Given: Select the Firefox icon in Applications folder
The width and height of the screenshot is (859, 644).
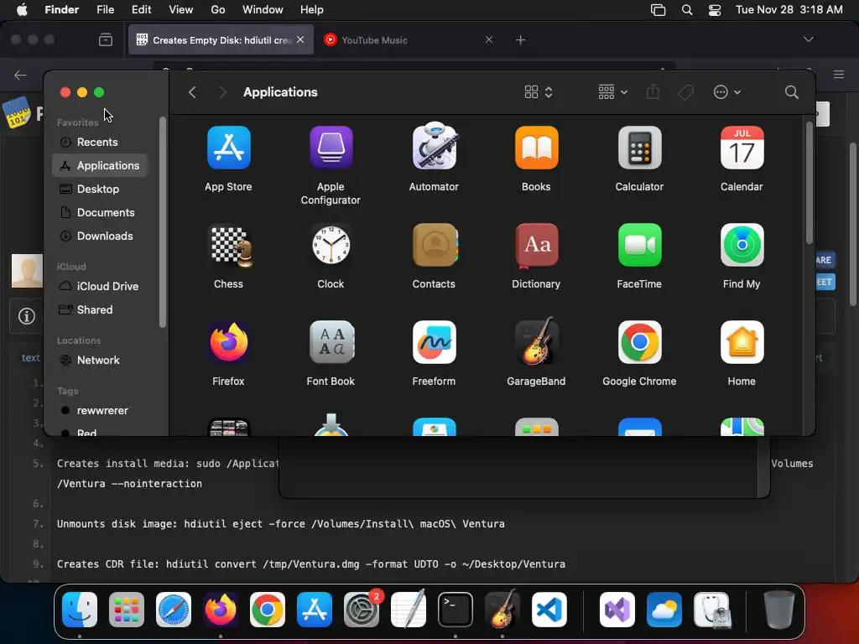Looking at the screenshot, I should (228, 342).
